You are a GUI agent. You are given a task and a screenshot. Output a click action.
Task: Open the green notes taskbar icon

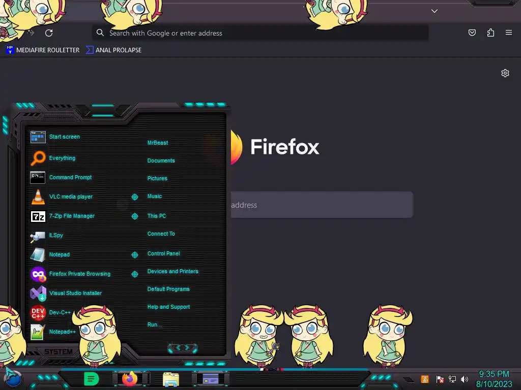click(91, 379)
